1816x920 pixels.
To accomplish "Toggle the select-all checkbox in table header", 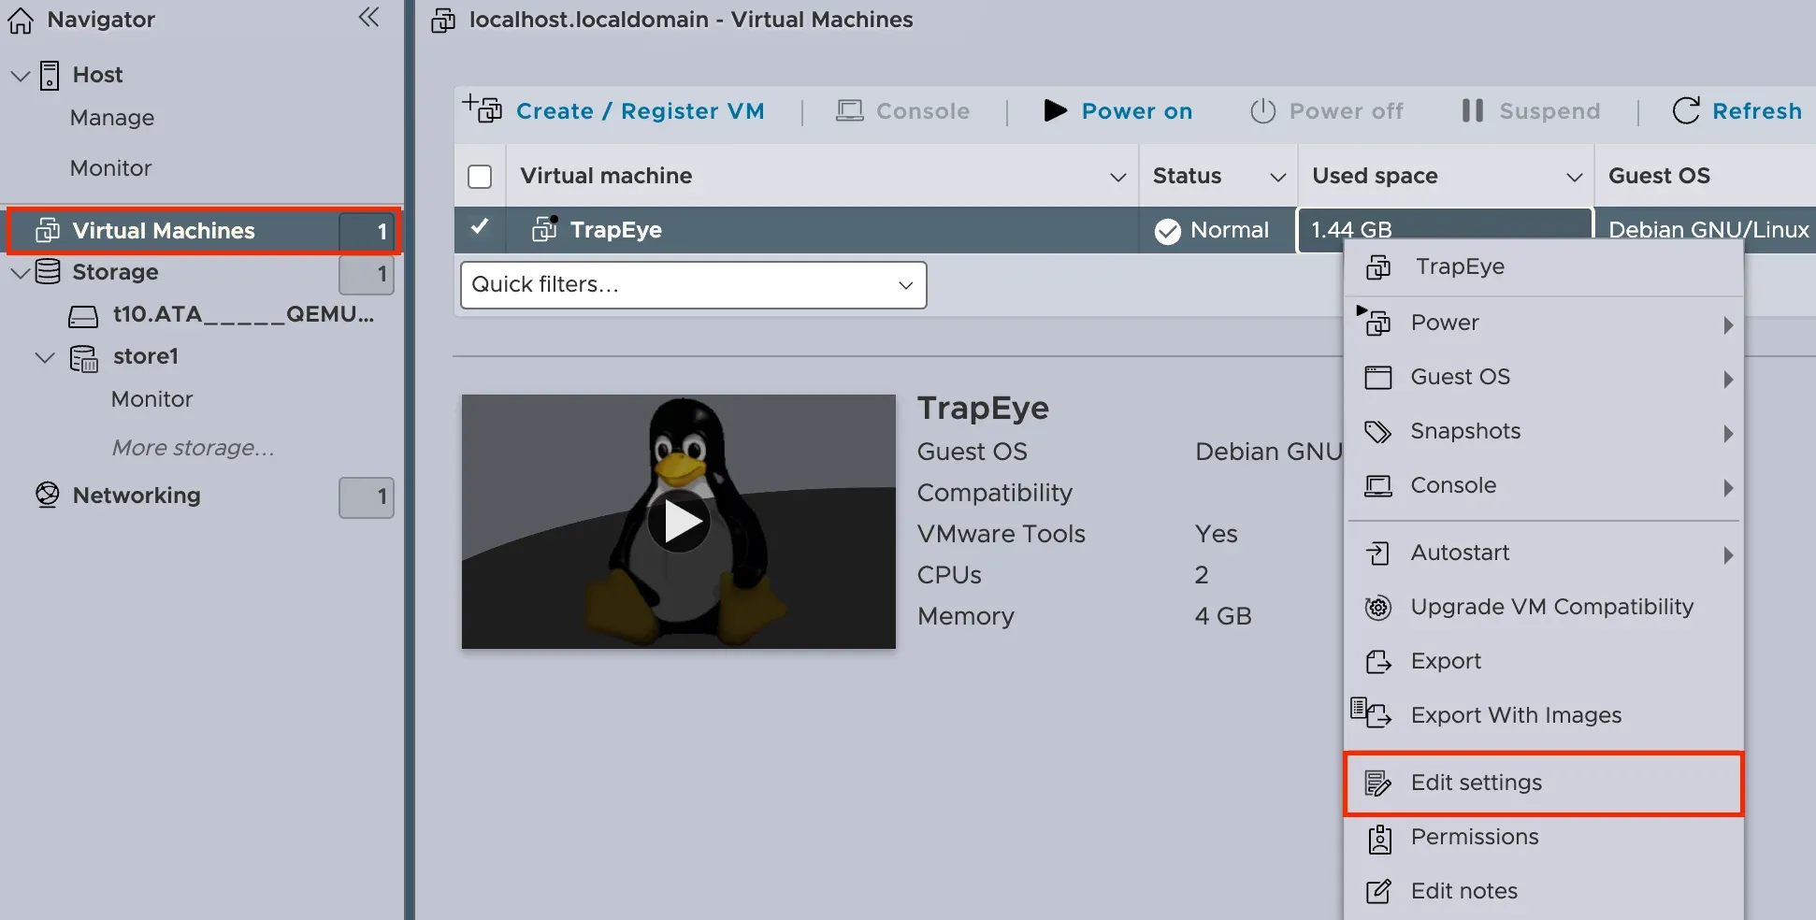I will point(480,176).
